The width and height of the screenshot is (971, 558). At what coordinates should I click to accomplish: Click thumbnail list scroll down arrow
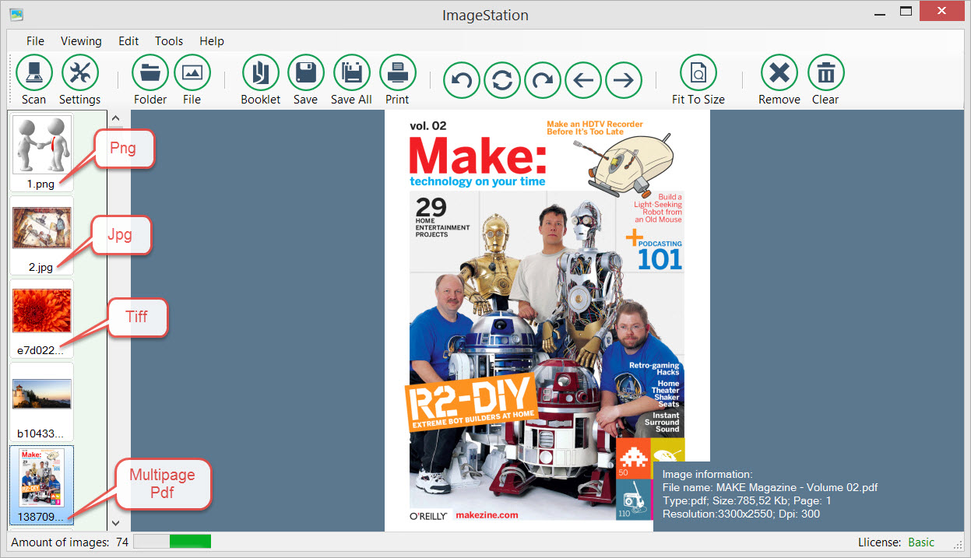117,524
